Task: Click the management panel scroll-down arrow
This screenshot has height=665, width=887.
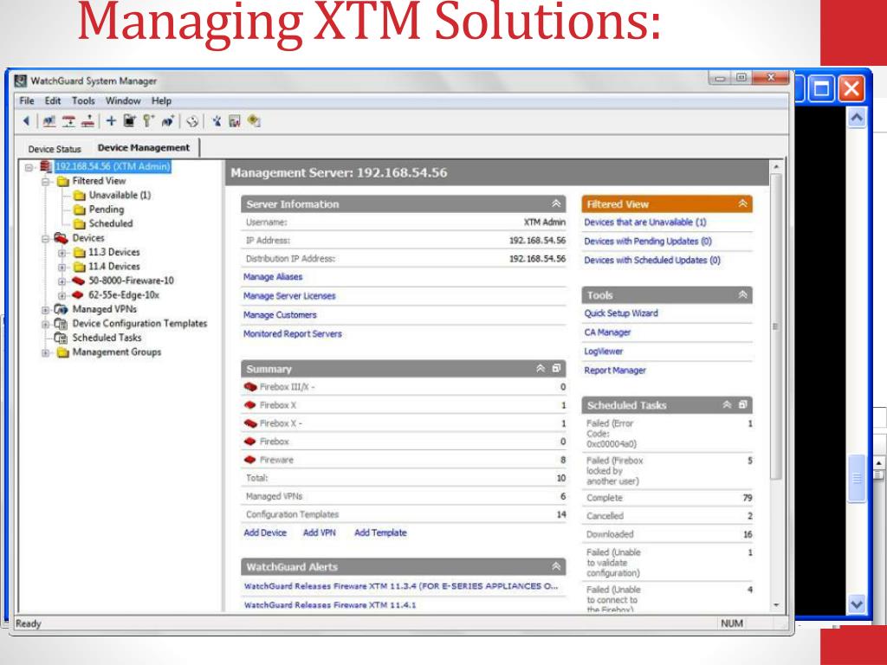Action: (776, 604)
